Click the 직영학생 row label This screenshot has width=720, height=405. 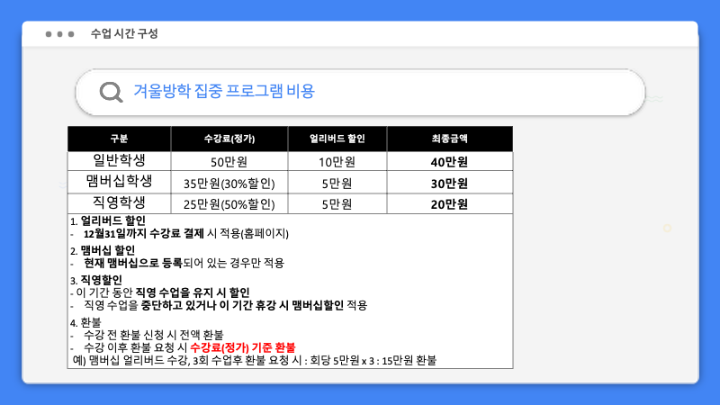click(119, 203)
